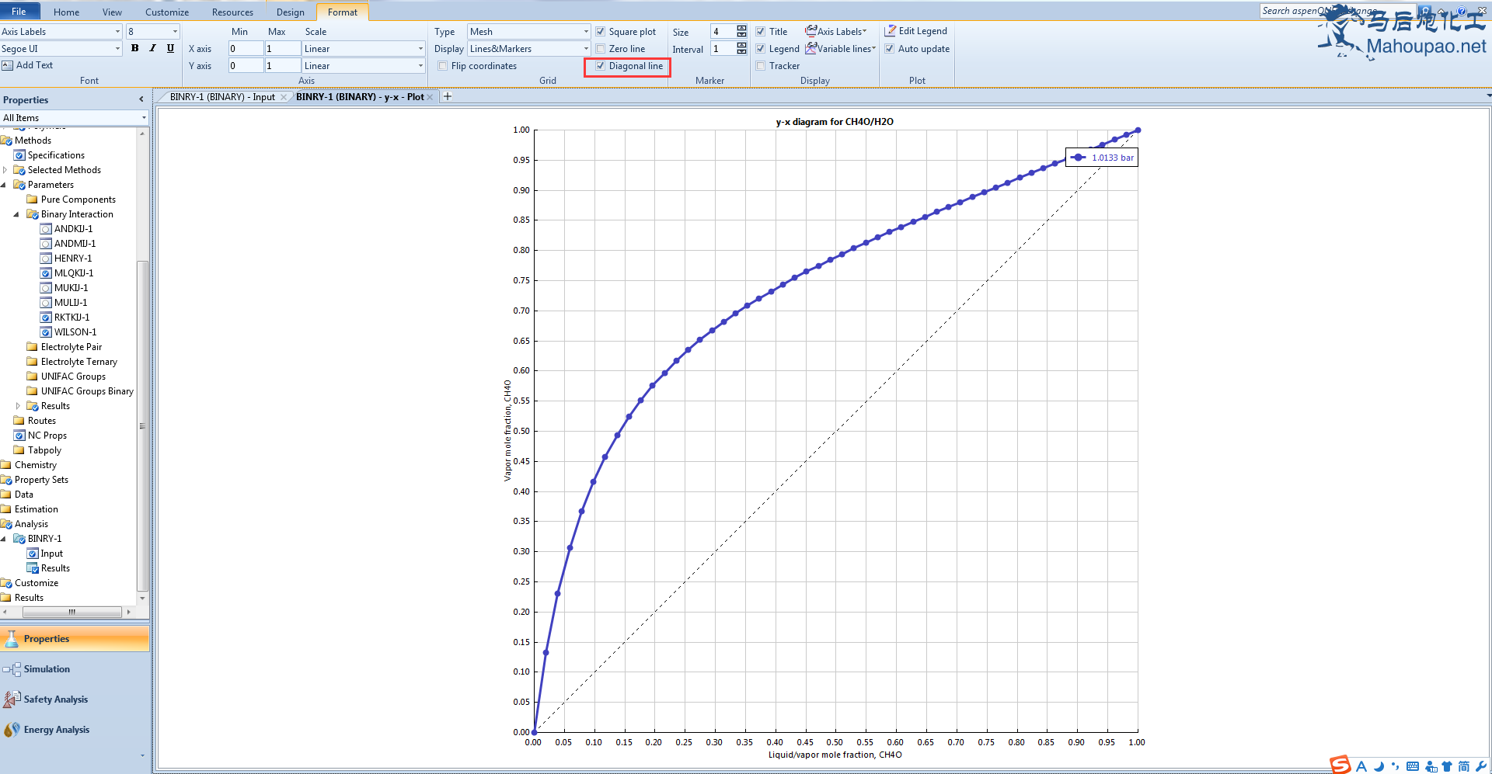Enable the Tracker checkbox
1492x774 pixels.
760,66
